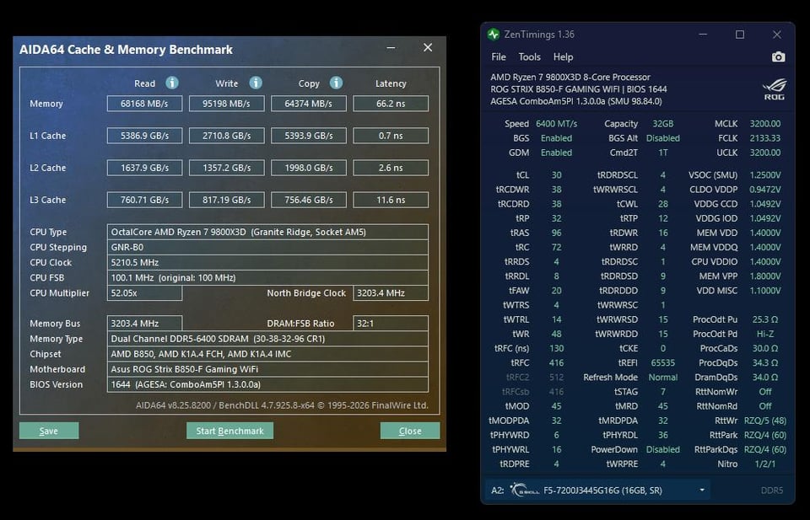The image size is (810, 520).
Task: Select the Memory Latency result field
Action: coord(390,104)
